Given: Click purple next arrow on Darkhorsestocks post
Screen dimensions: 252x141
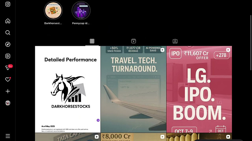Looking at the screenshot, I should click(98, 120).
